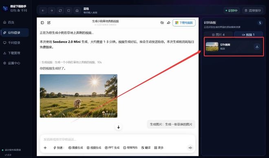Click the stop square icon in toolbar
Image resolution: width=269 pixels, height=158 pixels.
pyautogui.click(x=68, y=11)
